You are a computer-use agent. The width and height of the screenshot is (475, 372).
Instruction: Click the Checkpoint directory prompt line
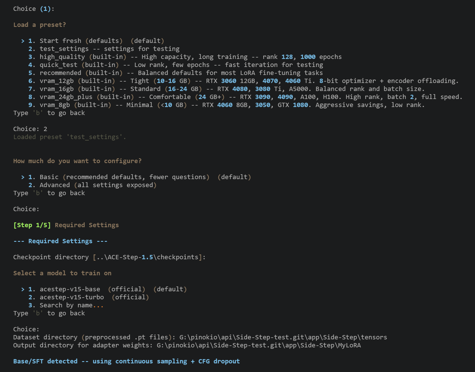pyautogui.click(x=109, y=257)
